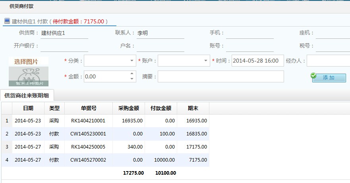
Task: Click into the 摘要 text field
Action: coord(220,76)
